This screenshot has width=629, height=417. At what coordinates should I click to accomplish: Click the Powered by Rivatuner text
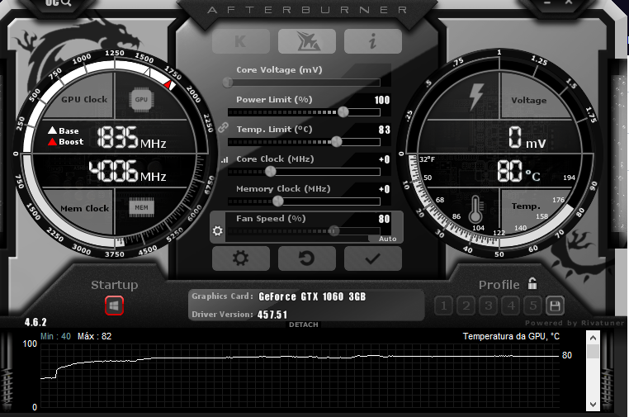tap(575, 323)
